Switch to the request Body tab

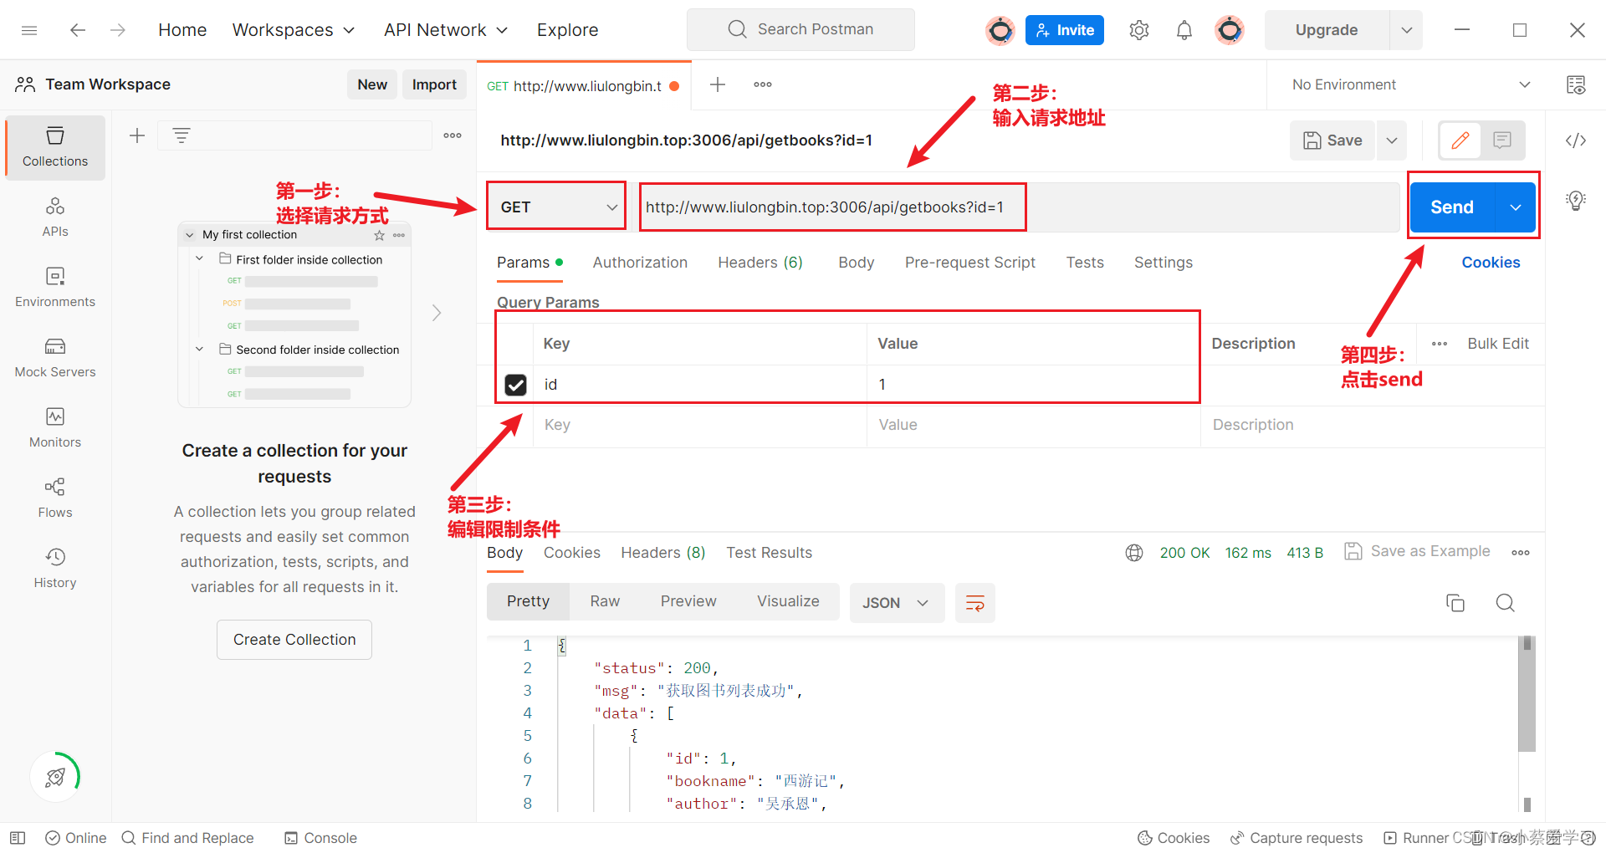857,263
